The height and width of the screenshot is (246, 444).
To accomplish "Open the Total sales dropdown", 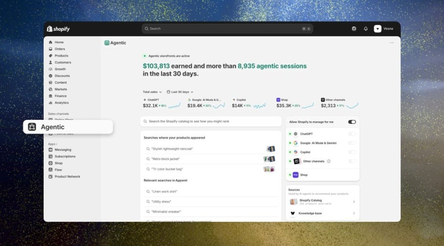I will 152,92.
